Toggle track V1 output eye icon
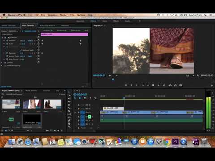Image resolution: width=215 pixels, height=161 pixels. tap(90, 112)
